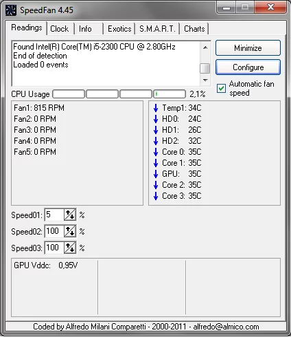Click the first CPU Usage bar

[69, 94]
